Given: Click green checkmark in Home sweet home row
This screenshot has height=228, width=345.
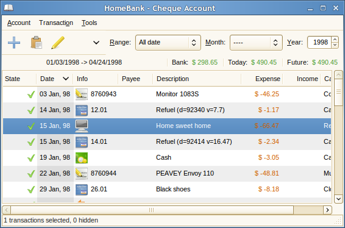Looking at the screenshot, I should point(31,126).
